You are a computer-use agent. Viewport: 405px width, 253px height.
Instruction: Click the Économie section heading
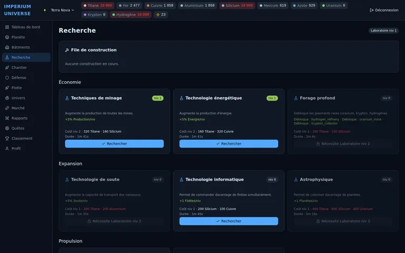(x=70, y=82)
